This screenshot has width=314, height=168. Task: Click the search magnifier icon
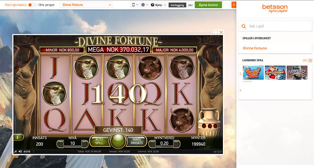pyautogui.click(x=244, y=26)
